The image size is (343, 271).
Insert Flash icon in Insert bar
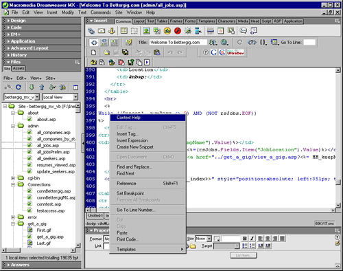click(x=178, y=31)
